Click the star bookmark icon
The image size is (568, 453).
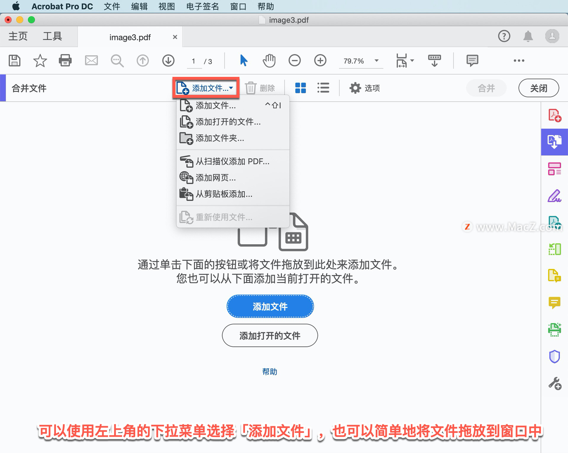pyautogui.click(x=40, y=61)
